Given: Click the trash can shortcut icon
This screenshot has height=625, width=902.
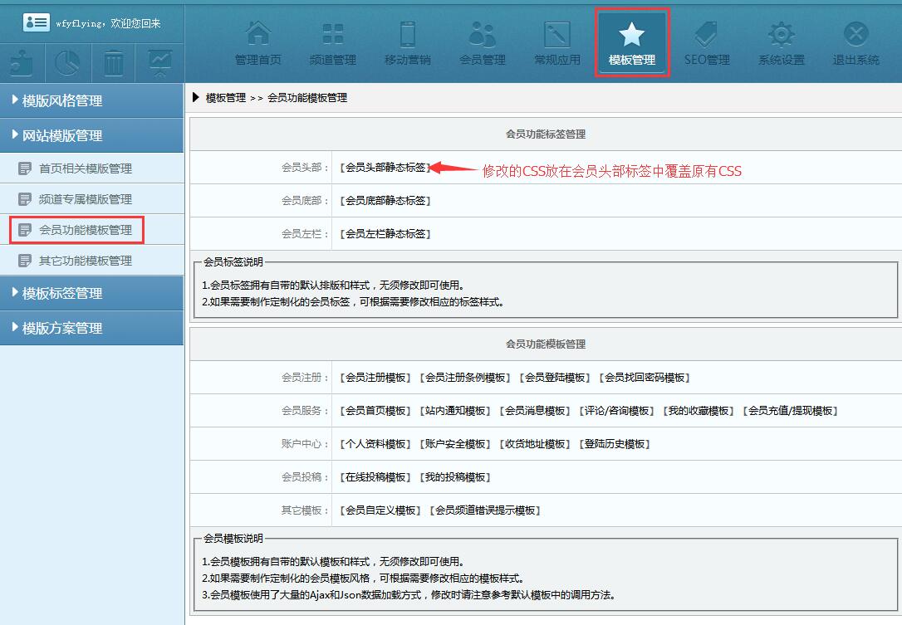Looking at the screenshot, I should [x=114, y=63].
